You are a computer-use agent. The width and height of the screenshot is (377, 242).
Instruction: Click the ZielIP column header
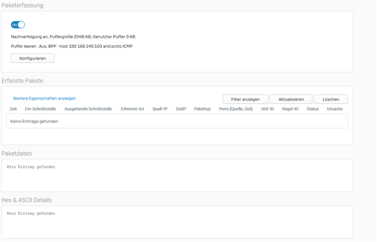[x=181, y=109]
